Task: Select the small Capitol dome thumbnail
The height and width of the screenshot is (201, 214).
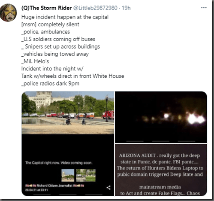Action: pos(68,175)
